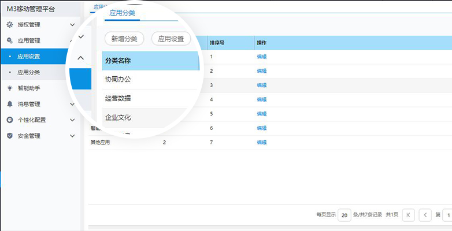This screenshot has height=231, width=452.
Task: Open 消息管理 in the sidebar
Action: 29,104
